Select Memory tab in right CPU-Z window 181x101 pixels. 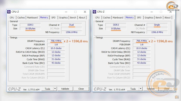tap(130, 17)
